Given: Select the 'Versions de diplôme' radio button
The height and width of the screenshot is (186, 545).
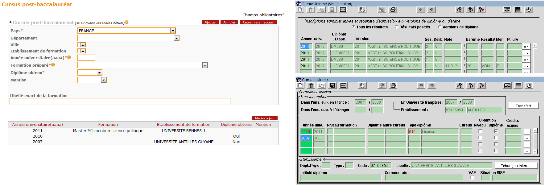Looking at the screenshot, I should (440, 27).
